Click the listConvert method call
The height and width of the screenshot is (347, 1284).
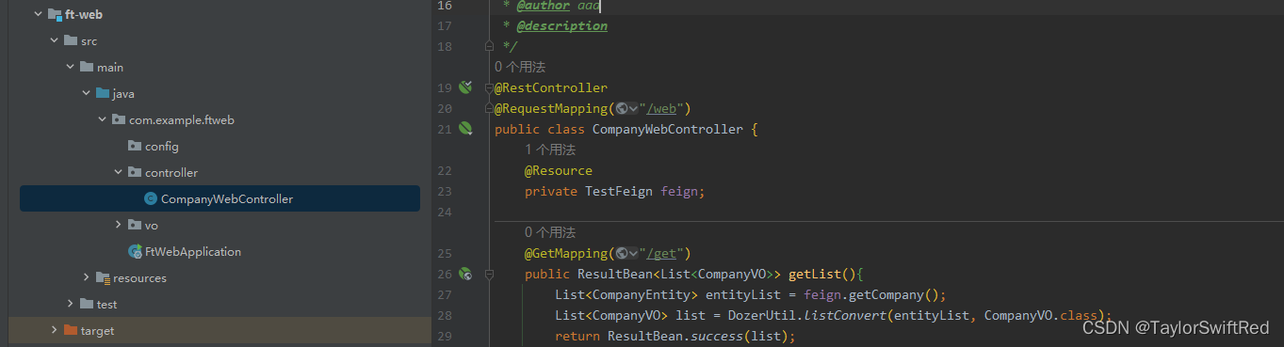(x=846, y=315)
